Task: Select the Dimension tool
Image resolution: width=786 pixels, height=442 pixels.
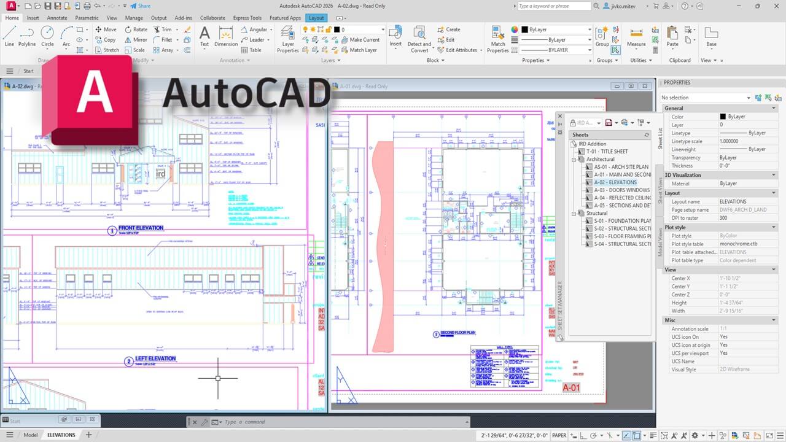Action: pos(226,36)
